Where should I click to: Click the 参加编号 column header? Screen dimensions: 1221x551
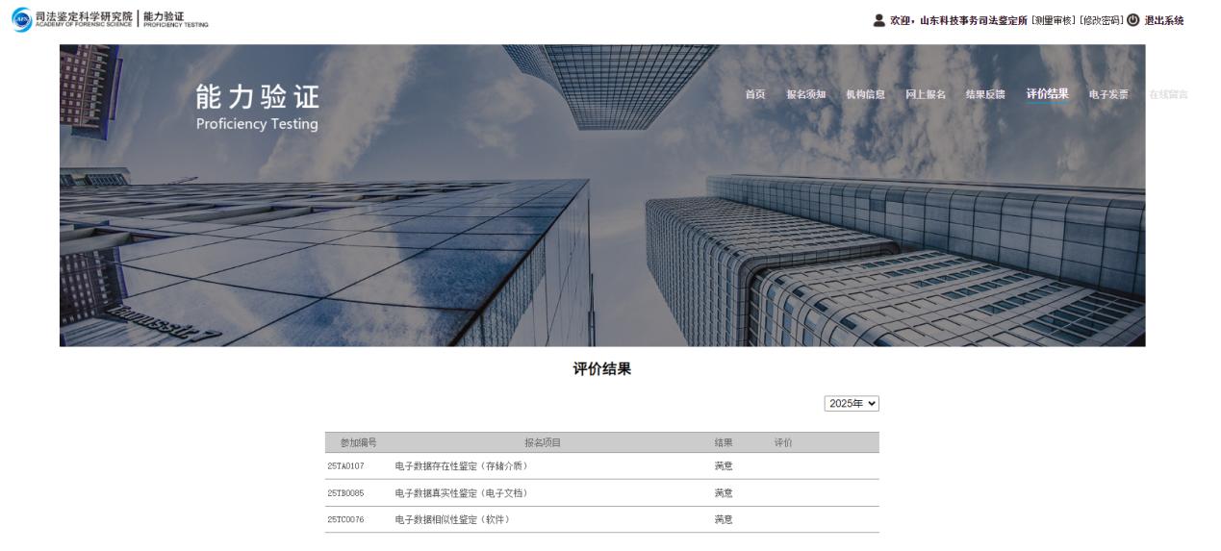(x=358, y=442)
